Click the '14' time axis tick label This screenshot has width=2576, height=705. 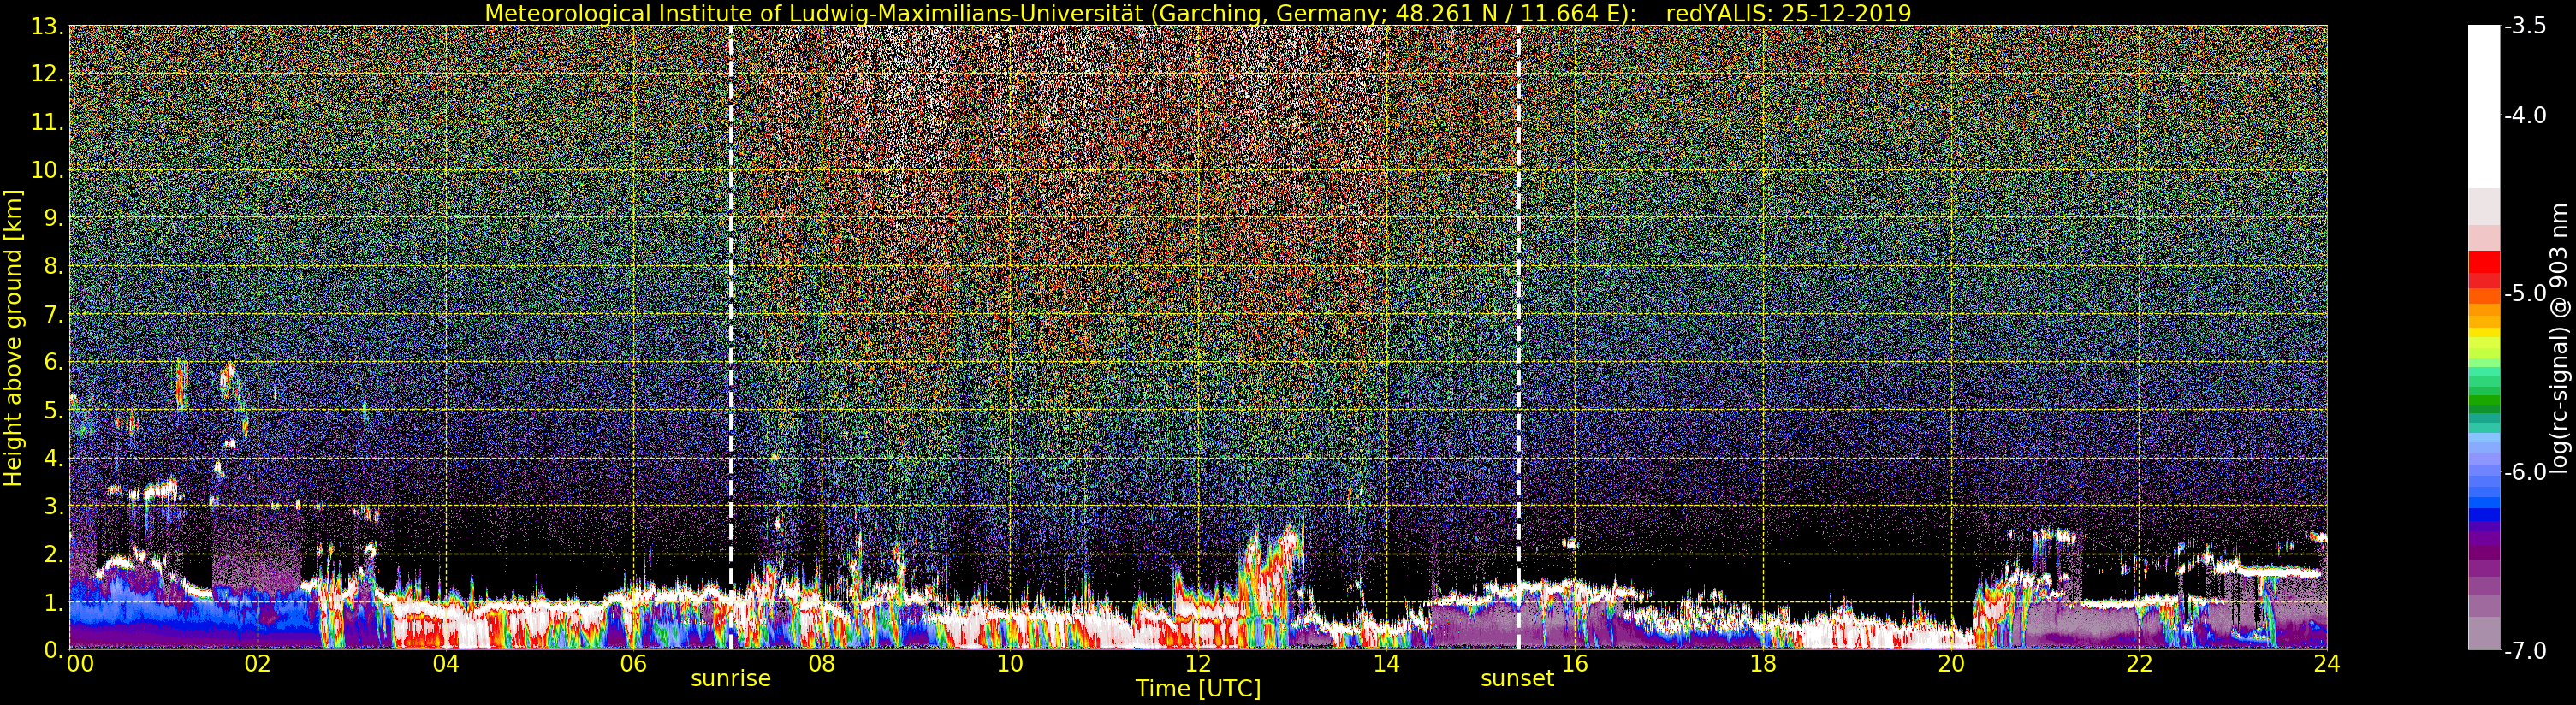tap(1386, 664)
